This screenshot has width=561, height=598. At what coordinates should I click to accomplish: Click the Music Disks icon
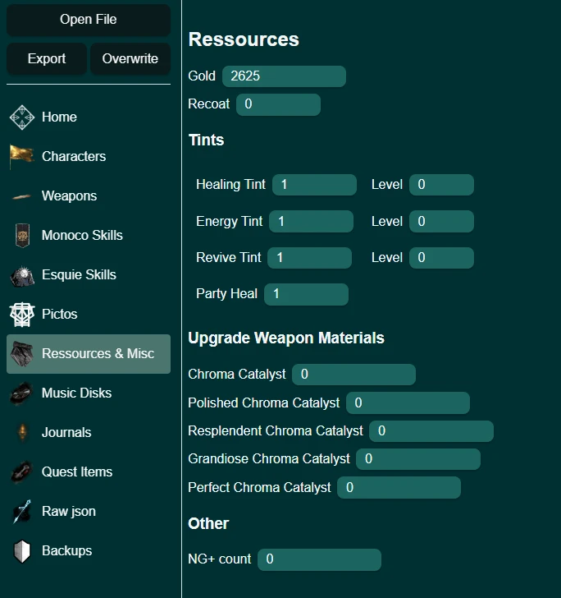point(22,393)
